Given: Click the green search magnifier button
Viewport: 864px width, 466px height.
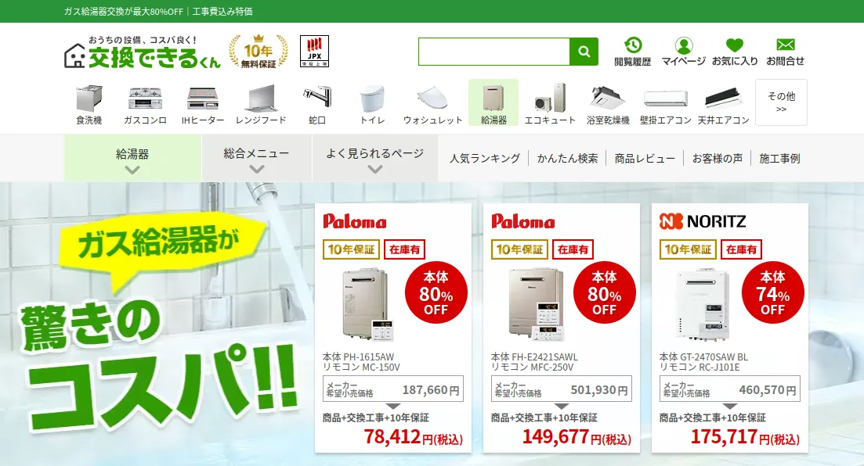Looking at the screenshot, I should click(584, 52).
